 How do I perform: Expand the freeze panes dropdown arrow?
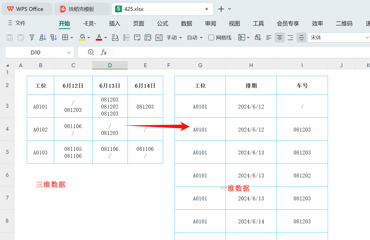248,38
